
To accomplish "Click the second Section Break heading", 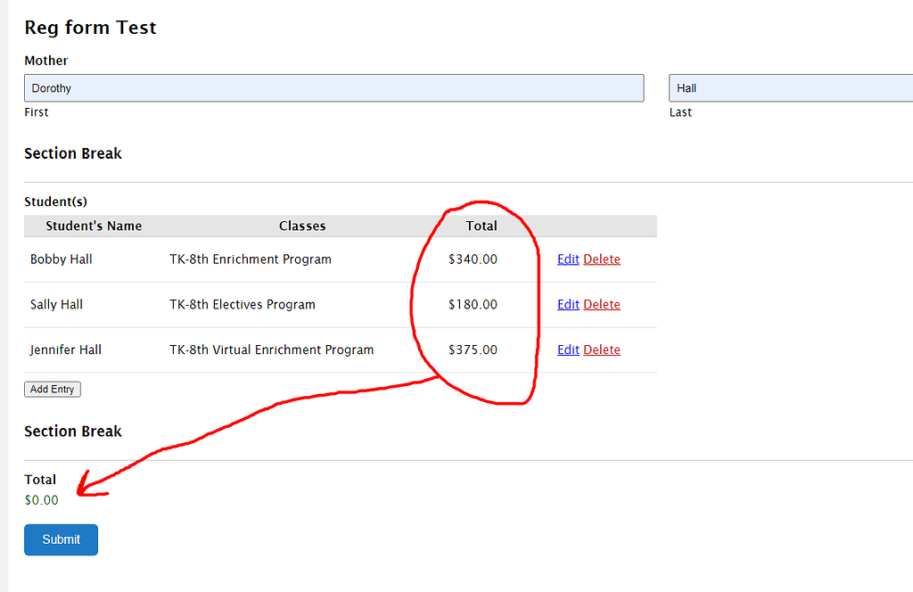I will pos(73,431).
